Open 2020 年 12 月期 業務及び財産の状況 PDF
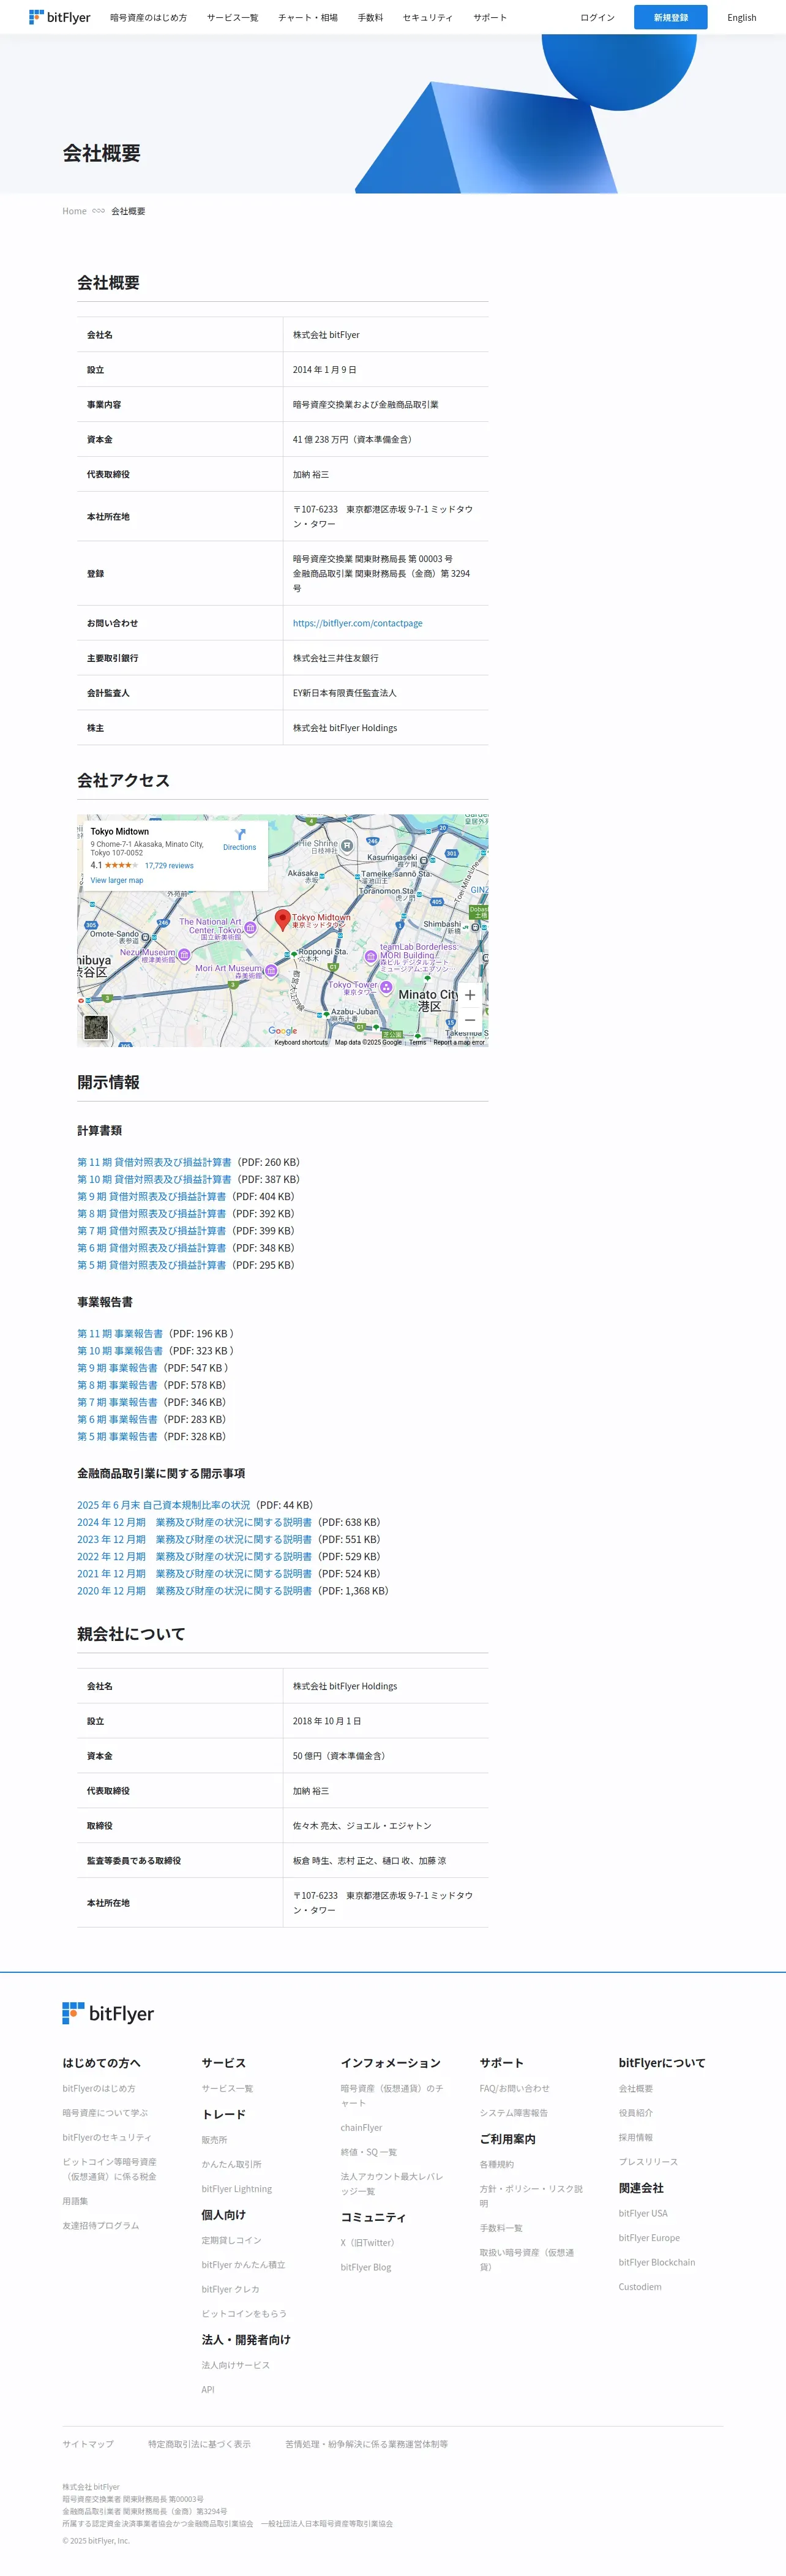 [x=194, y=1590]
